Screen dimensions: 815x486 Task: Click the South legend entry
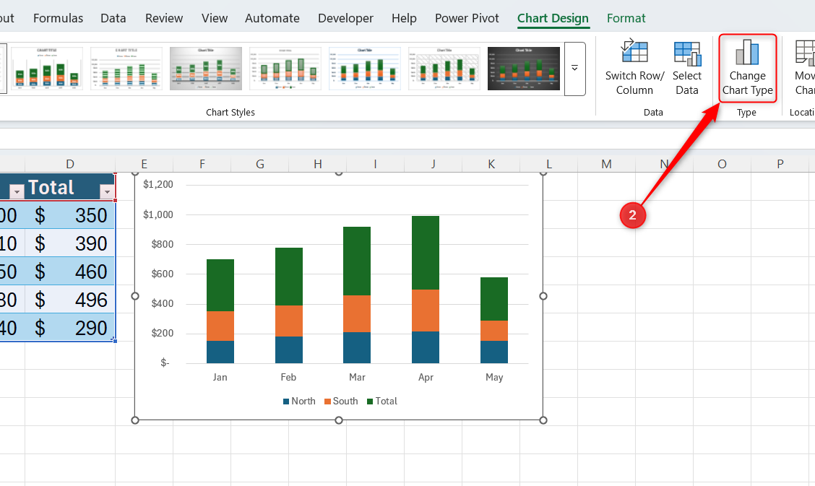click(341, 401)
